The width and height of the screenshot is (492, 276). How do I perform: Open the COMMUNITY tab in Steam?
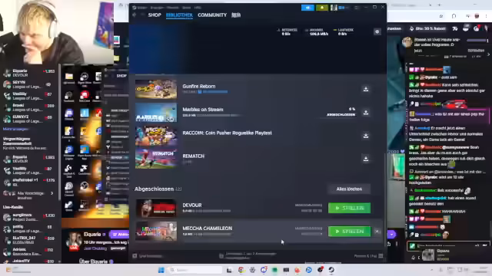212,15
